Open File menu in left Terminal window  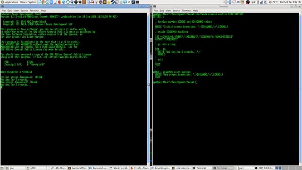pos(4,10)
